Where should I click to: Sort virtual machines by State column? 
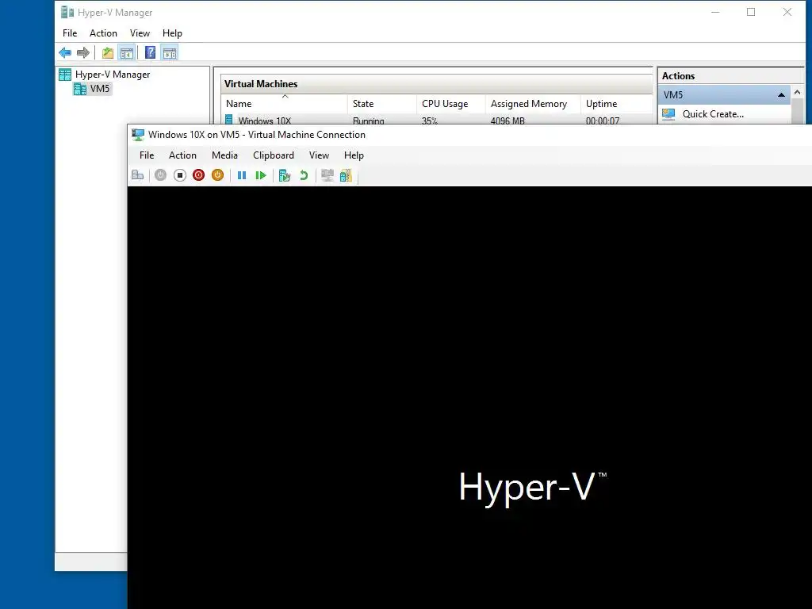(x=382, y=104)
